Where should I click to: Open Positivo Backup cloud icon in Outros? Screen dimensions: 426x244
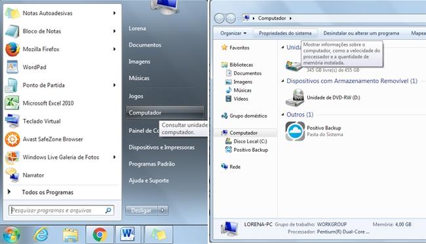pyautogui.click(x=295, y=131)
